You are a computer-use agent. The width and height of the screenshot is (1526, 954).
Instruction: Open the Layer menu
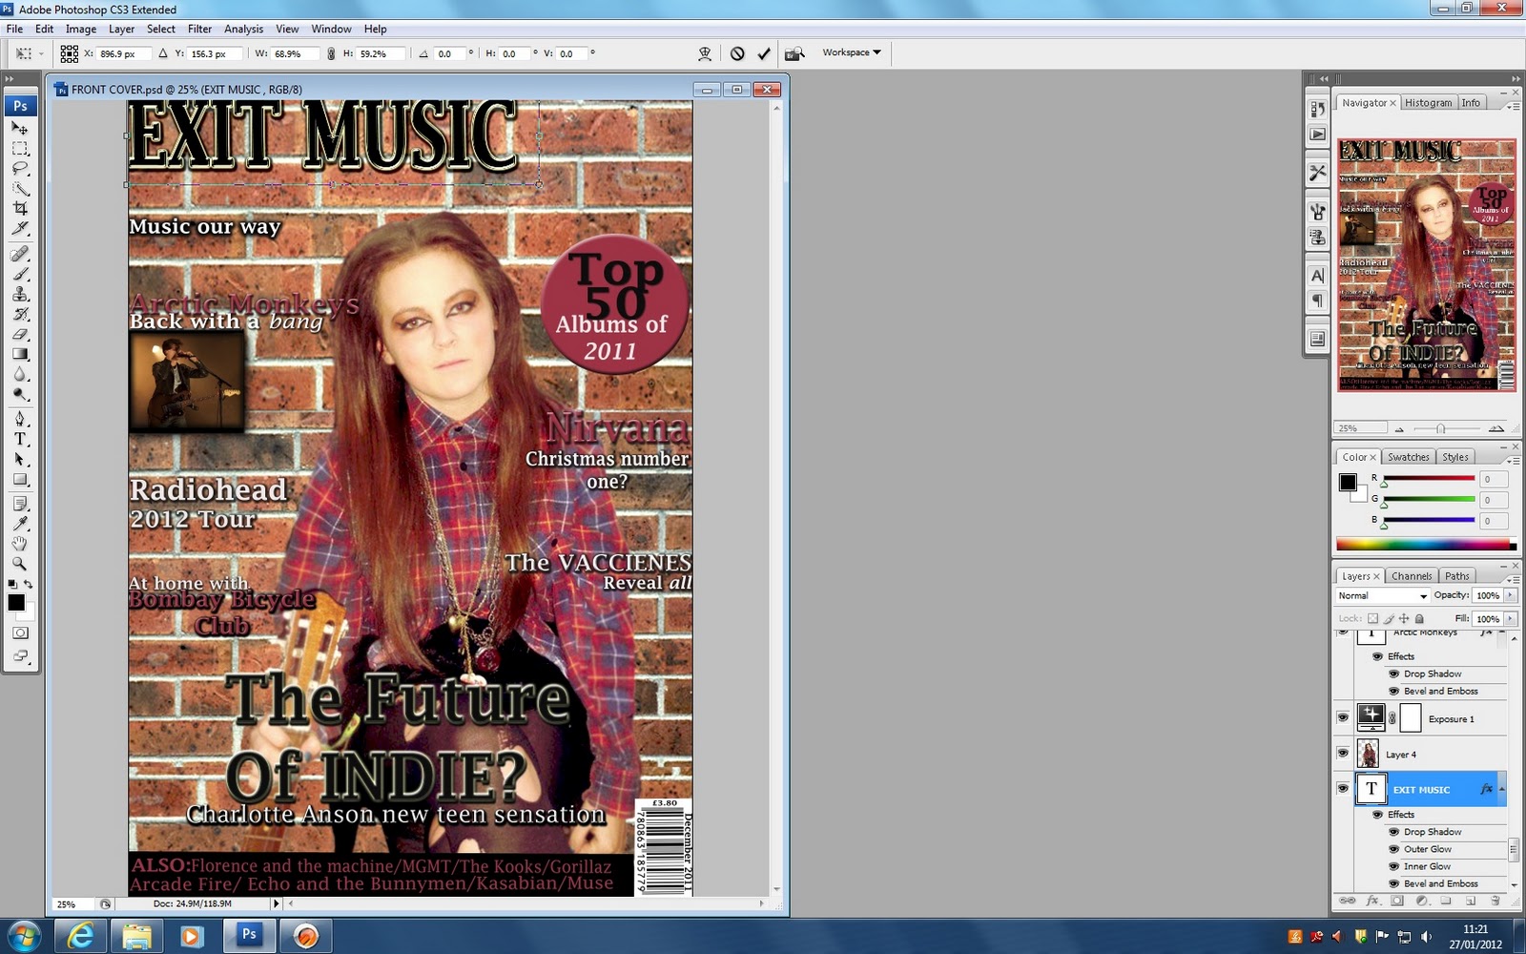(x=121, y=29)
